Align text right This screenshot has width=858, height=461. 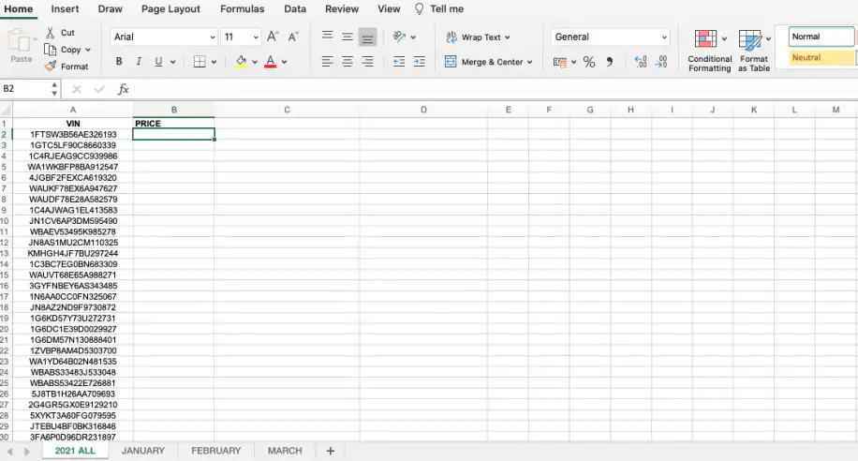[x=368, y=61]
